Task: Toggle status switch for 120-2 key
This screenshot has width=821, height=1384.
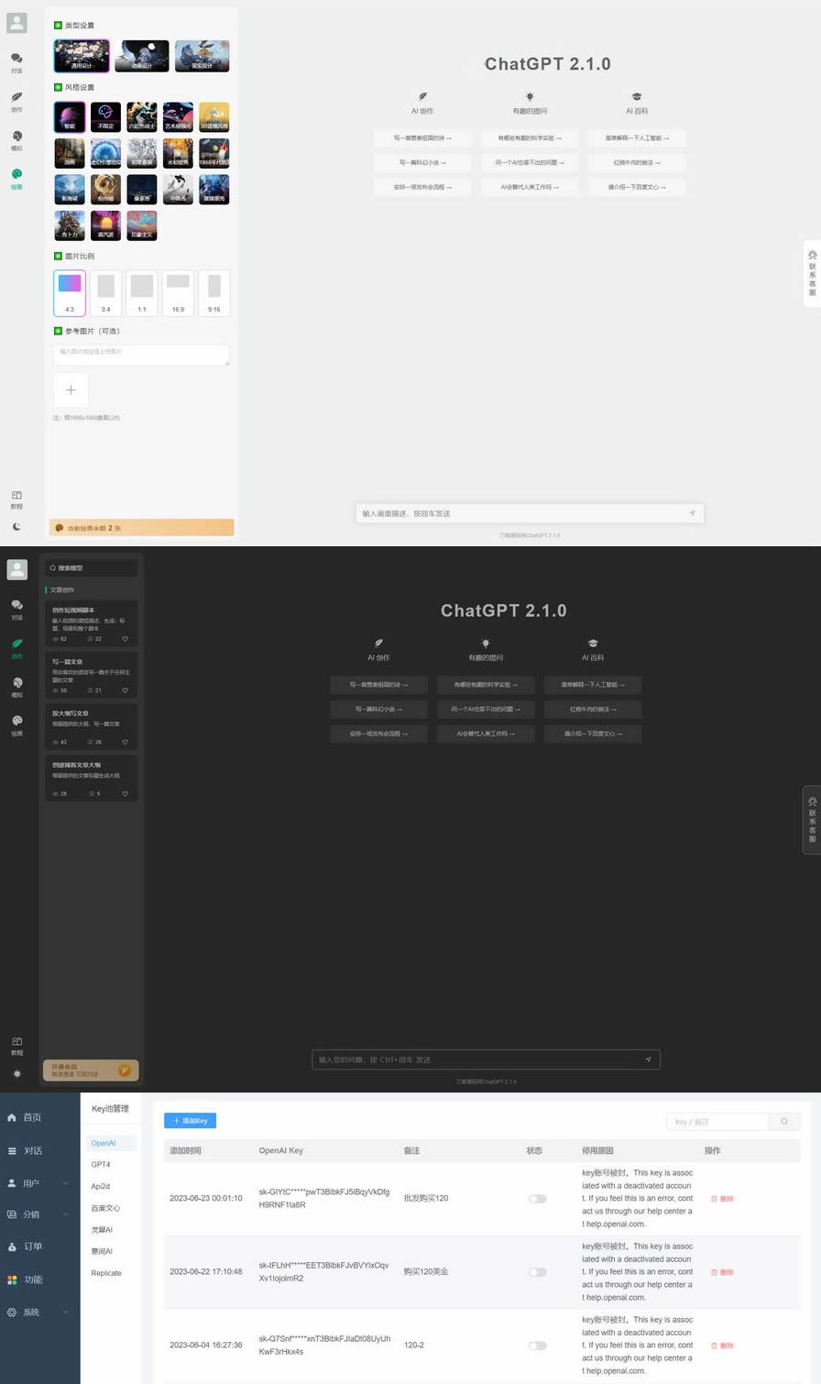Action: click(537, 1346)
